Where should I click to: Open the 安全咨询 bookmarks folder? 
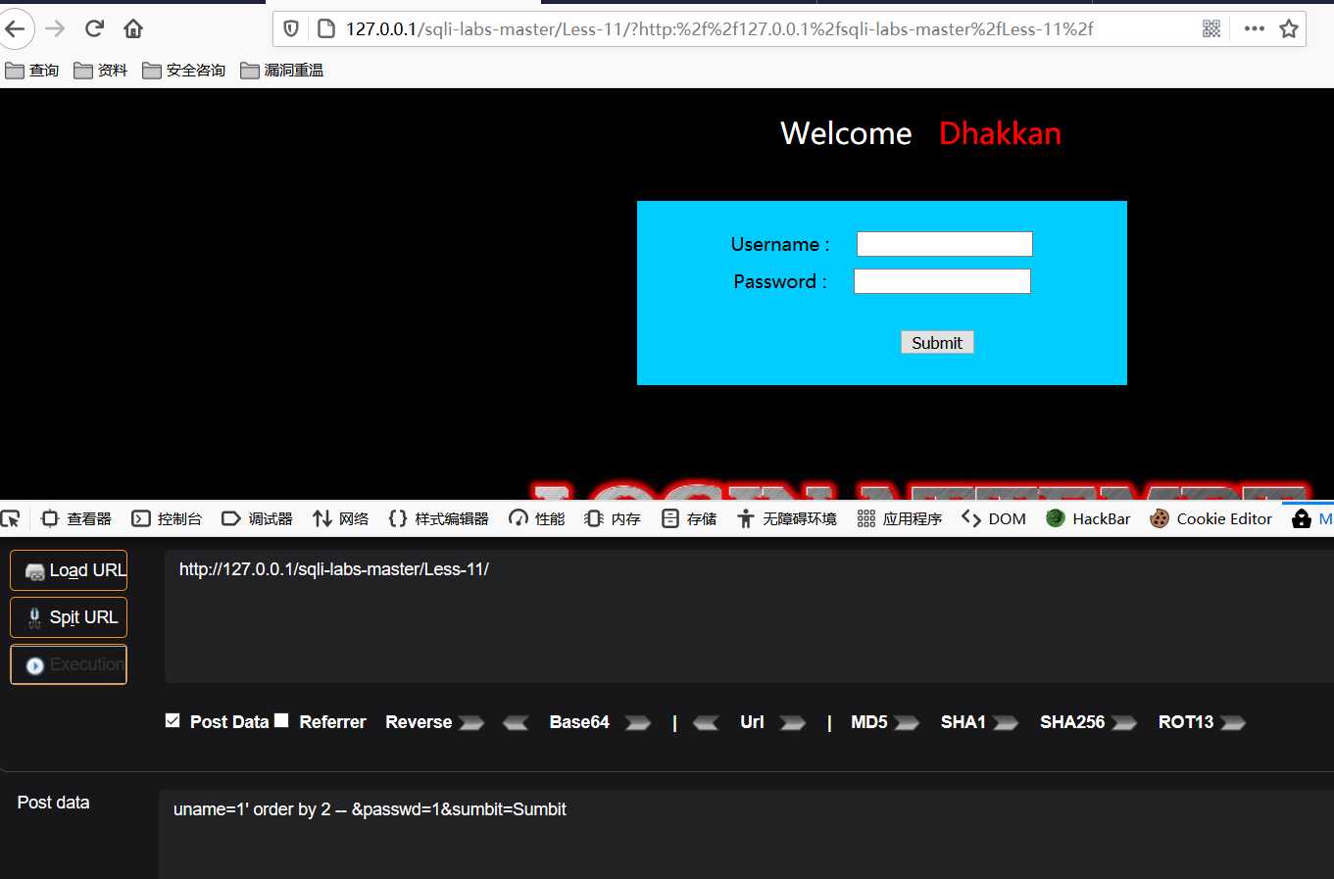[184, 70]
